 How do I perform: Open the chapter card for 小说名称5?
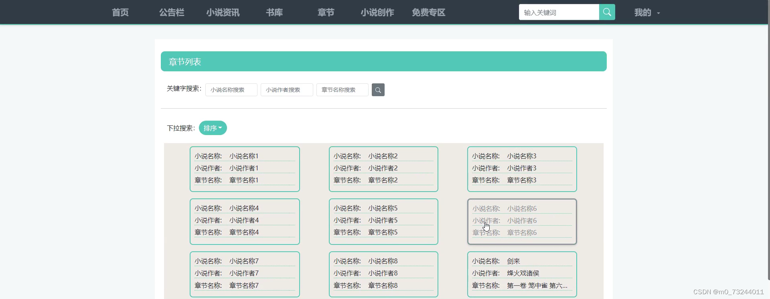click(383, 222)
